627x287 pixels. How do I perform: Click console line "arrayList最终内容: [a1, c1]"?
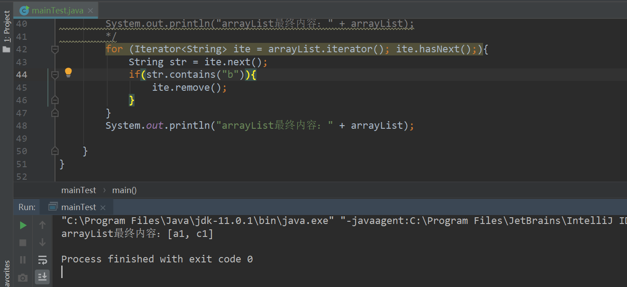(x=137, y=233)
